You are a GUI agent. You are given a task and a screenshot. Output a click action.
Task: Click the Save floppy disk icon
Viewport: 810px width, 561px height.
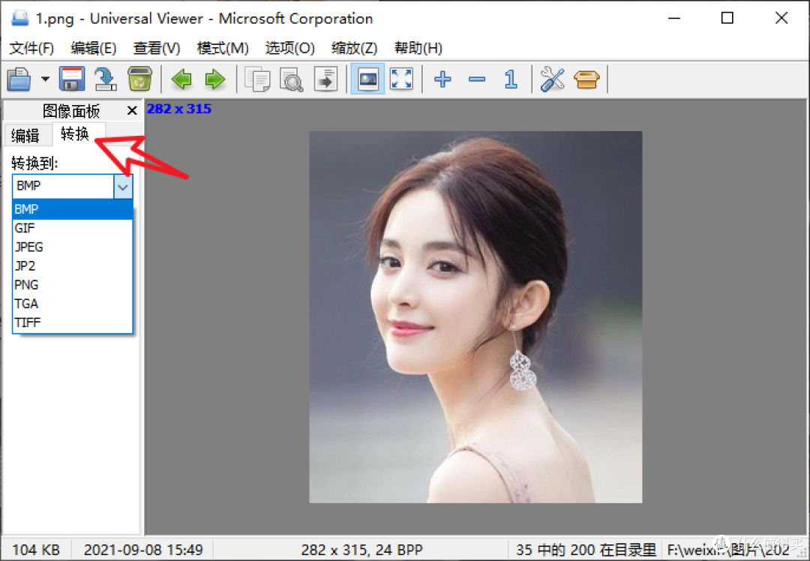pos(71,79)
